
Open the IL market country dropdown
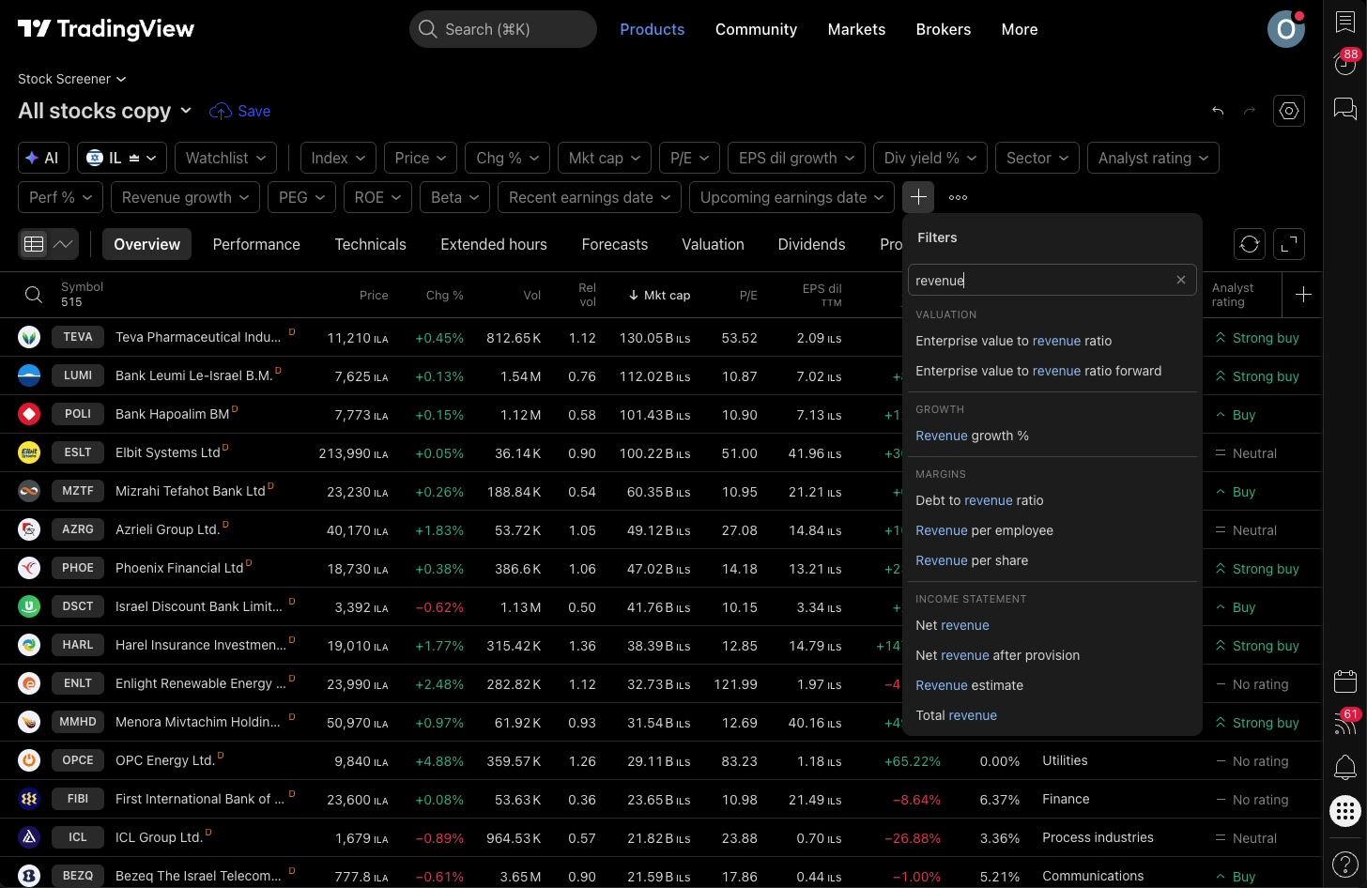[x=122, y=158]
